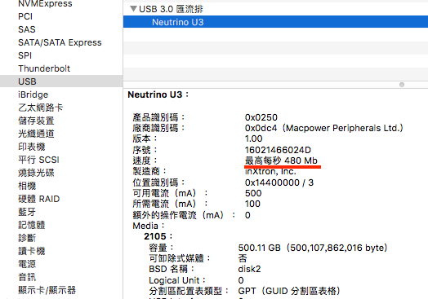Click the 產品識別碼 label
Viewport: 428px width, 299px height.
click(158, 117)
